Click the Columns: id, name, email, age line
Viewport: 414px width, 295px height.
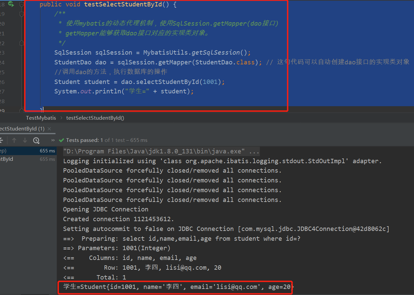tap(130, 258)
